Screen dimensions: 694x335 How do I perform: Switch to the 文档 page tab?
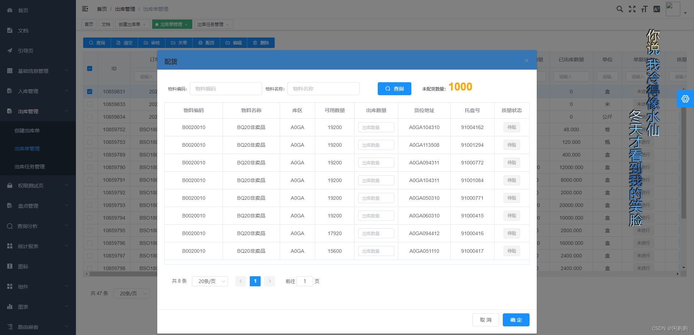pyautogui.click(x=106, y=25)
